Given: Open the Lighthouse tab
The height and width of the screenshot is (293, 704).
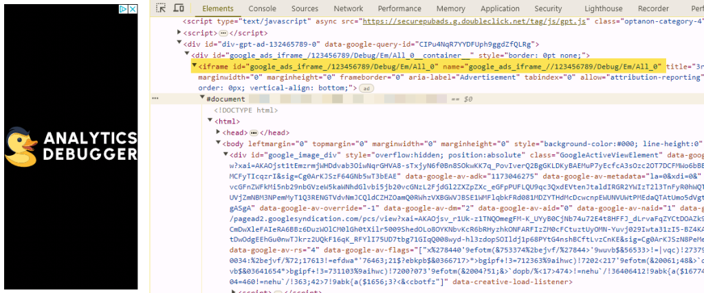Looking at the screenshot, I should [x=604, y=8].
